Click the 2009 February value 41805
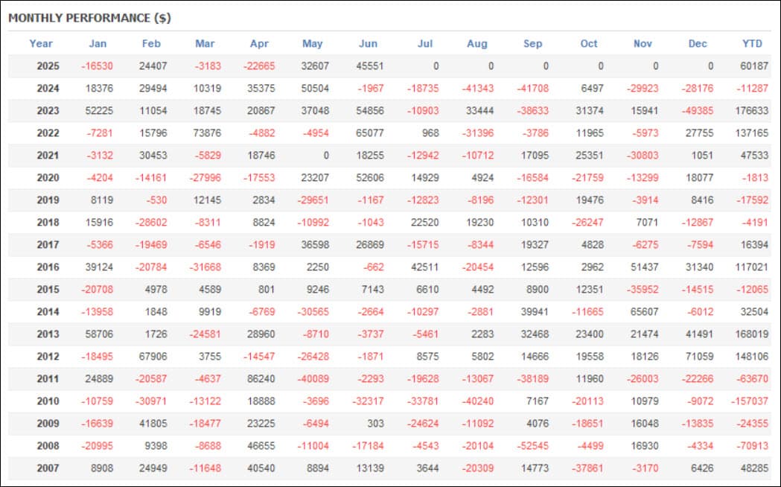 (x=153, y=424)
